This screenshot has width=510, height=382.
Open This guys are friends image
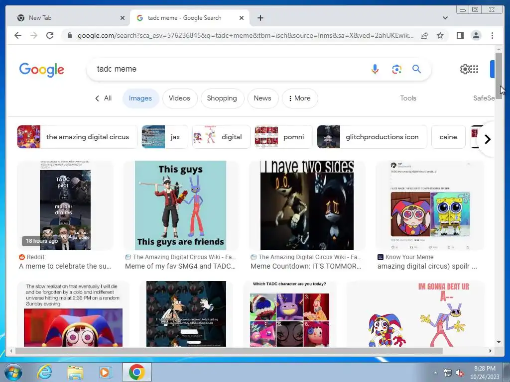[180, 205]
